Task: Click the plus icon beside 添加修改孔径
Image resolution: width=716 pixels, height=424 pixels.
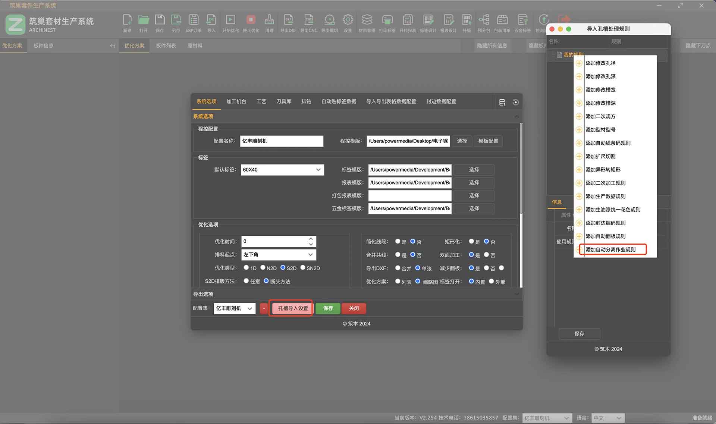Action: pos(579,63)
